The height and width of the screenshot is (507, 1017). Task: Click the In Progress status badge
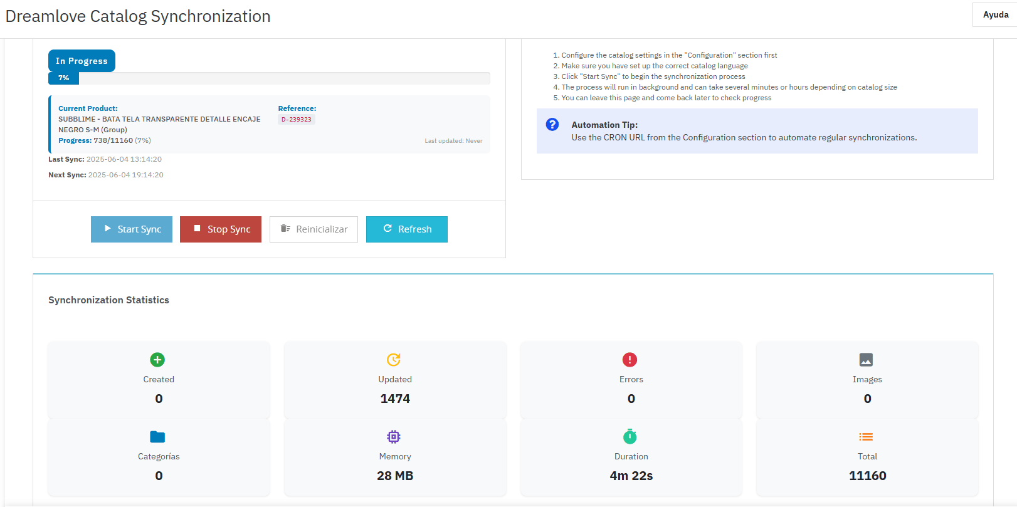coord(82,61)
